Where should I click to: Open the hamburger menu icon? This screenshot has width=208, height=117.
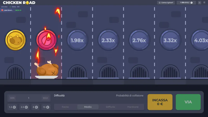(x=204, y=3)
